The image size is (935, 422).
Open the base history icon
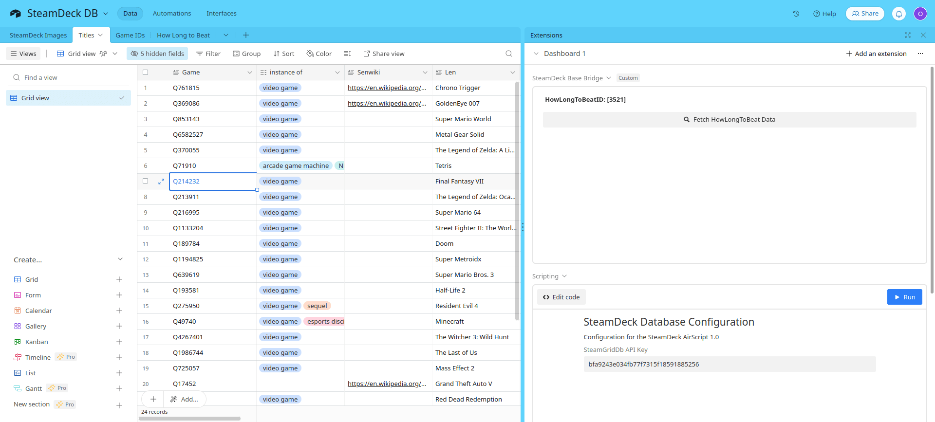tap(796, 14)
